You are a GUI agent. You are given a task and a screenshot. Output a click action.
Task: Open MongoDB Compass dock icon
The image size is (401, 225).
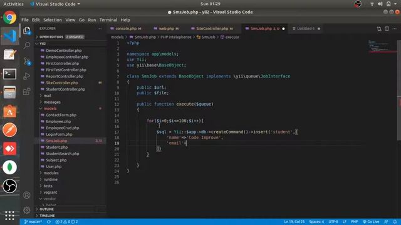click(10, 167)
